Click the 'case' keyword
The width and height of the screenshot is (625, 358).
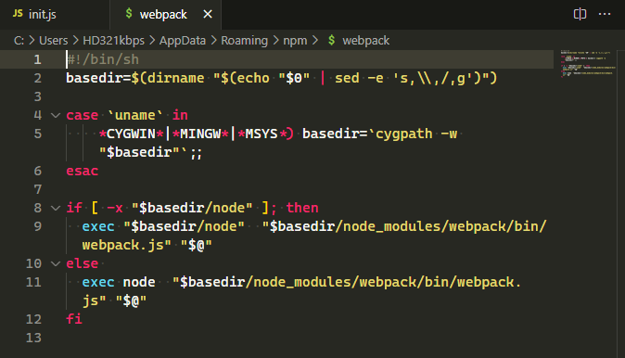[x=83, y=115]
